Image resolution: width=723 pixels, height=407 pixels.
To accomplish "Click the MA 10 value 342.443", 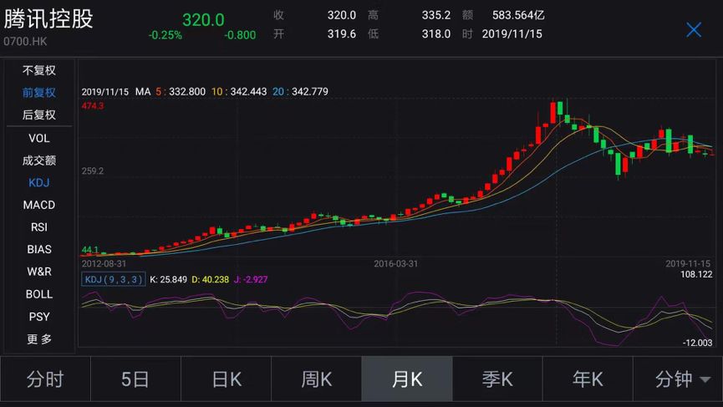I will pyautogui.click(x=248, y=92).
